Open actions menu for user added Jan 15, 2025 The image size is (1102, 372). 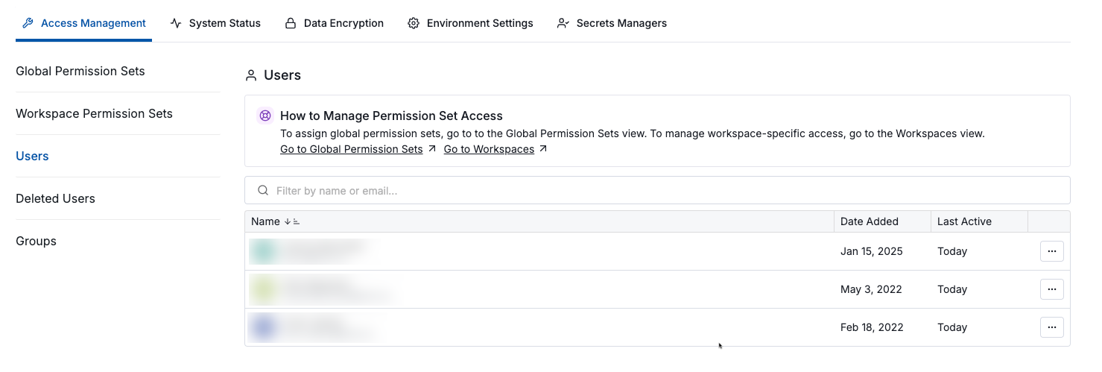pos(1051,252)
